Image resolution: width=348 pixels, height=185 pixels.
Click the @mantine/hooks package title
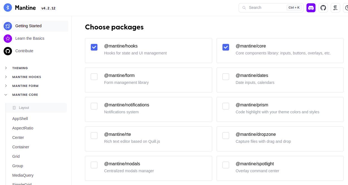121,46
